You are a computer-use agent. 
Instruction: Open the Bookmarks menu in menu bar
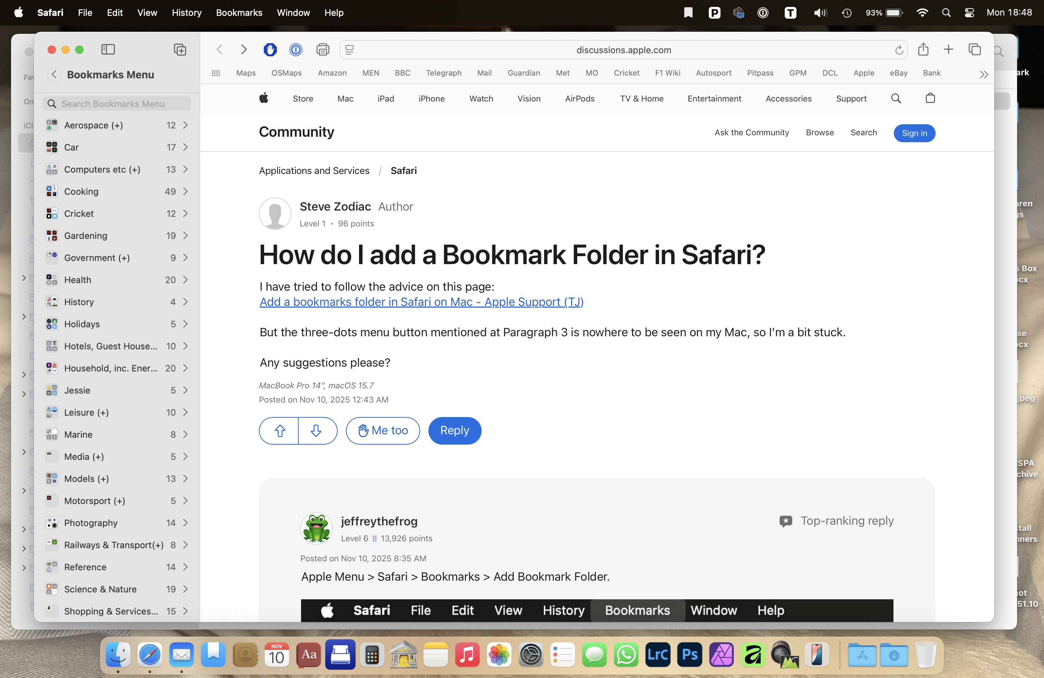pyautogui.click(x=239, y=12)
